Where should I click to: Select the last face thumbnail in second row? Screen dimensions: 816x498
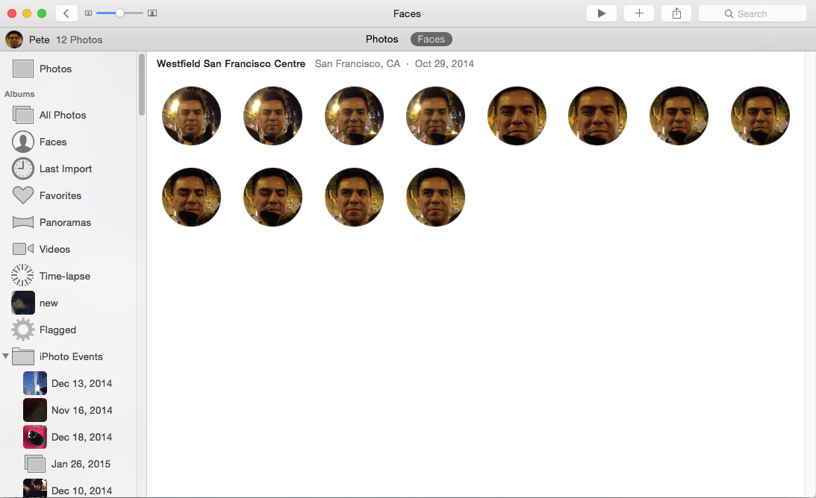435,197
